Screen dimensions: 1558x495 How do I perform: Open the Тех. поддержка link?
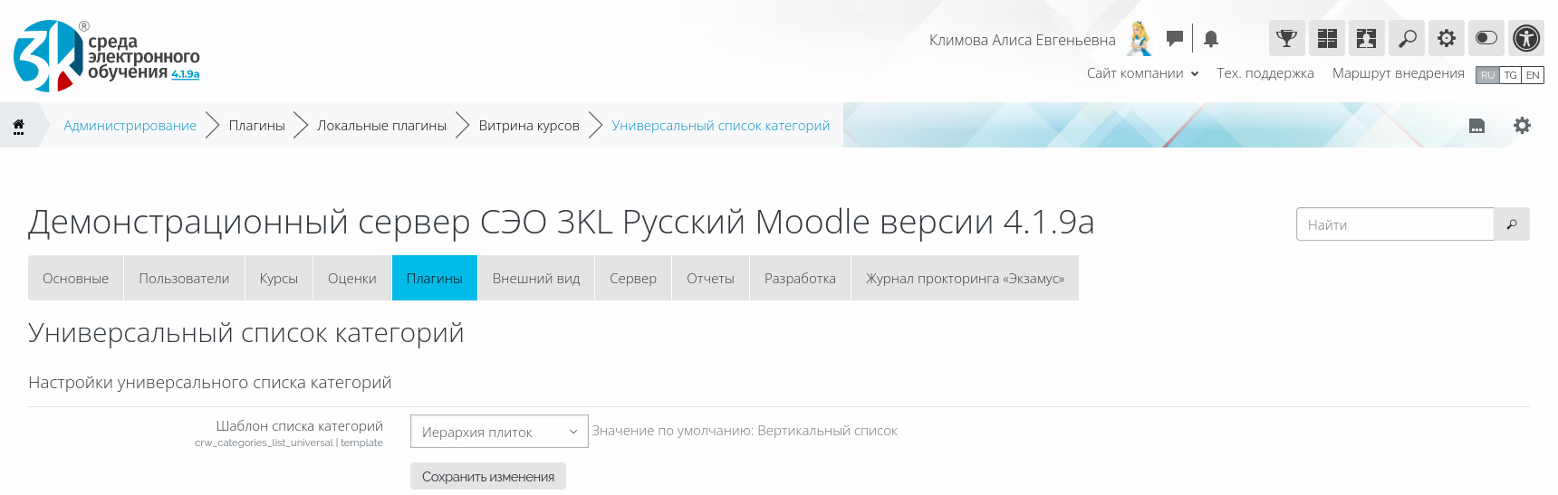click(x=1265, y=73)
